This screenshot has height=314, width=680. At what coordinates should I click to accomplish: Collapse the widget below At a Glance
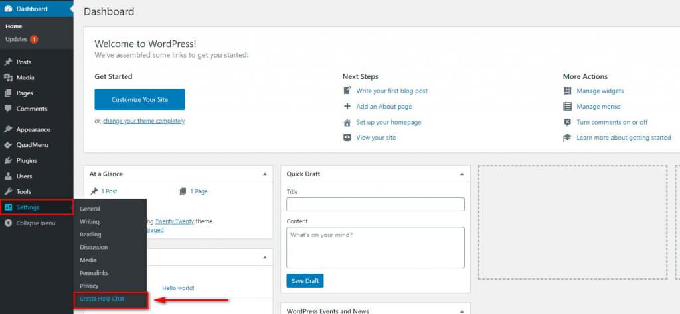(264, 257)
